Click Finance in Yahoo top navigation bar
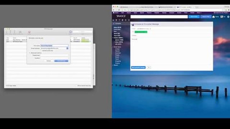This screenshot has height=129, width=230. coord(149,13)
